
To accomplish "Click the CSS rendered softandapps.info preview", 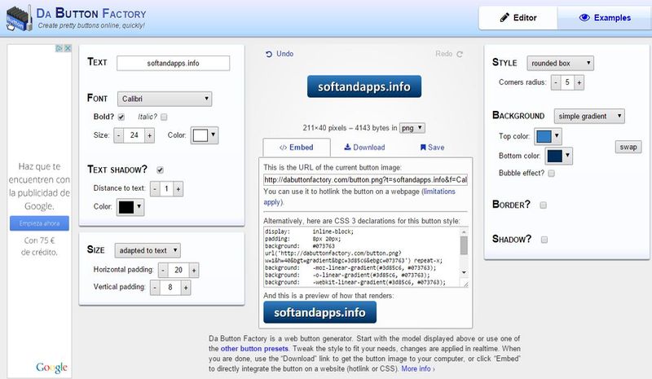I will click(x=319, y=312).
